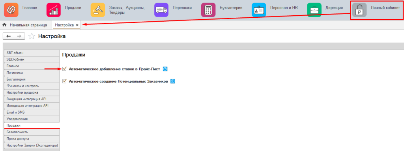
Task: Open the Продажи chart icon in top bar
Action: pyautogui.click(x=53, y=10)
